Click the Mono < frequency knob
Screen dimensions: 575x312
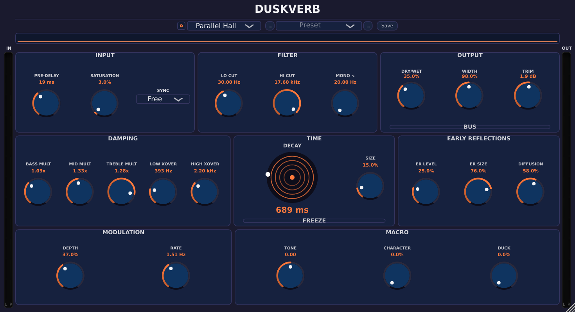click(x=345, y=103)
